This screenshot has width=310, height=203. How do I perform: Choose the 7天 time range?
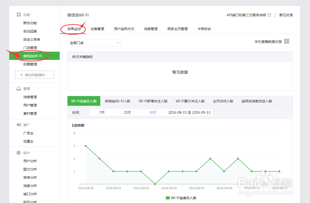(102, 112)
